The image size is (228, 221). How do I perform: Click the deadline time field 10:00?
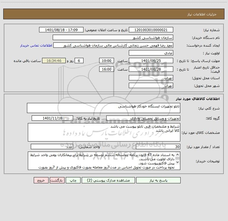pyautogui.click(x=107, y=61)
